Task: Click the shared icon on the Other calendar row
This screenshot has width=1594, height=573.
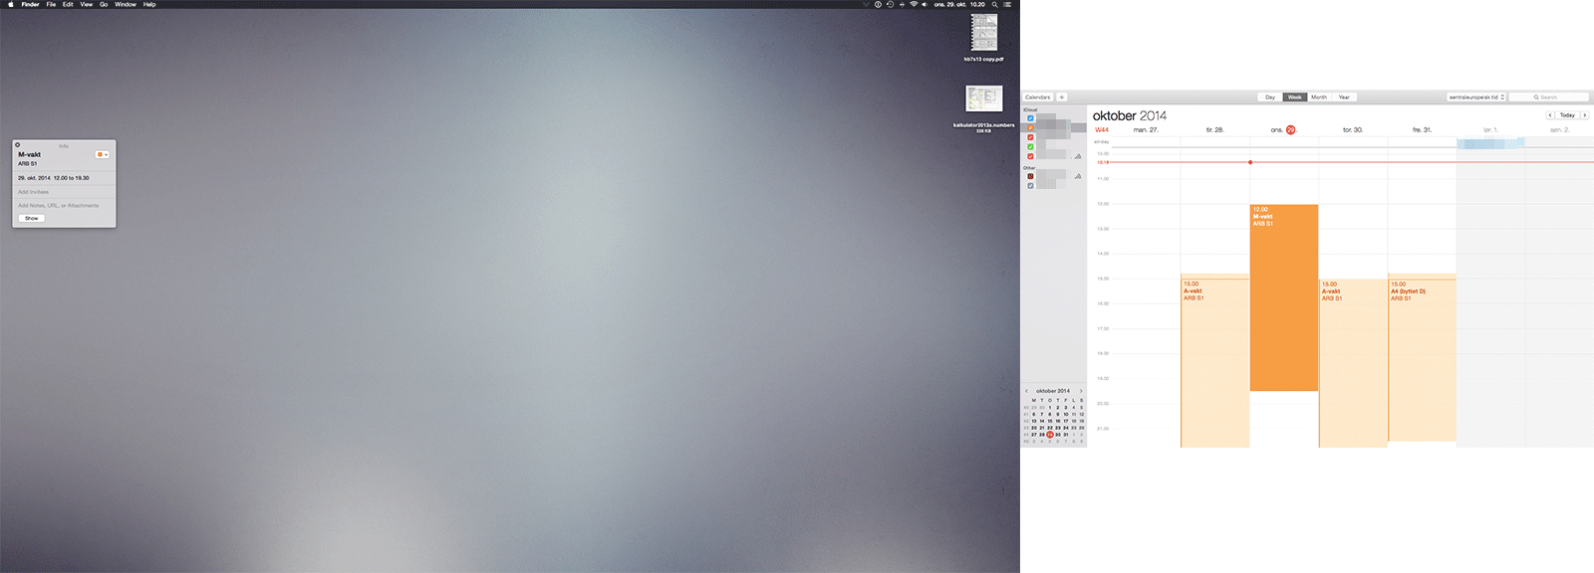Action: pyautogui.click(x=1078, y=176)
